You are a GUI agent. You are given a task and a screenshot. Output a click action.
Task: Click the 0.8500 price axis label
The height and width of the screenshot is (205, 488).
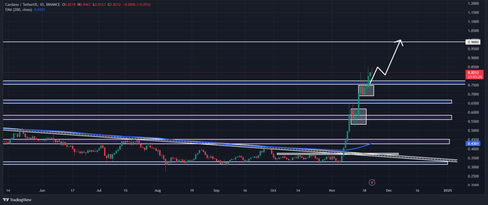pyautogui.click(x=472, y=67)
